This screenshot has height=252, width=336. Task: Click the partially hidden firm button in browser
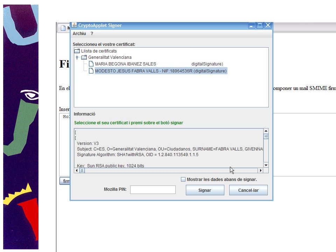65,181
